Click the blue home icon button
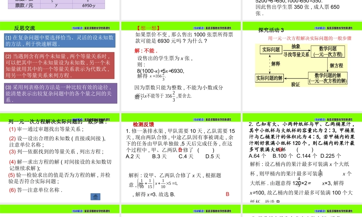362x217 pixels. coord(95,197)
